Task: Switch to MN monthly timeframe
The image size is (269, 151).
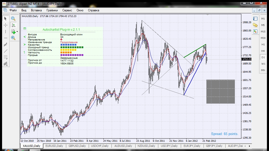Action: (263, 70)
